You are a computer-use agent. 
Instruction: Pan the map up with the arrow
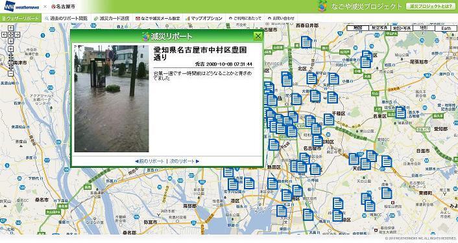[x=10, y=29]
